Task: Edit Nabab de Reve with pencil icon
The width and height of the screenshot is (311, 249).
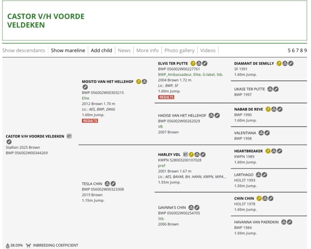Action: [280, 109]
